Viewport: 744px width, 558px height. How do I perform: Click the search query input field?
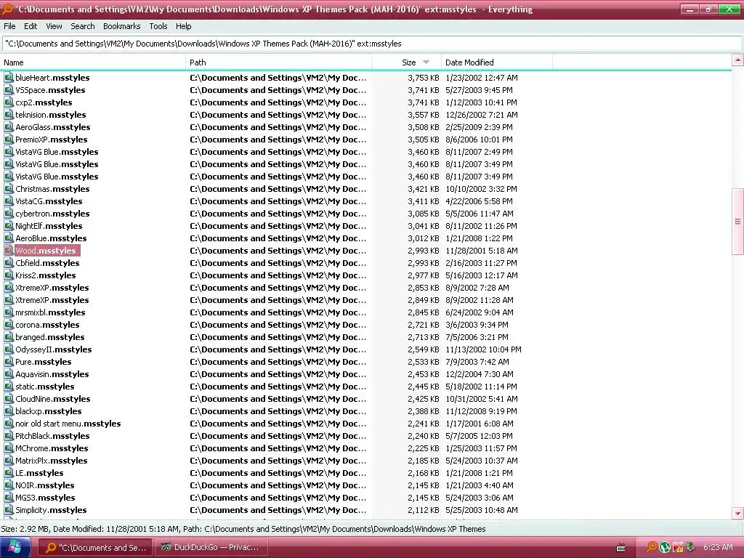tap(371, 44)
